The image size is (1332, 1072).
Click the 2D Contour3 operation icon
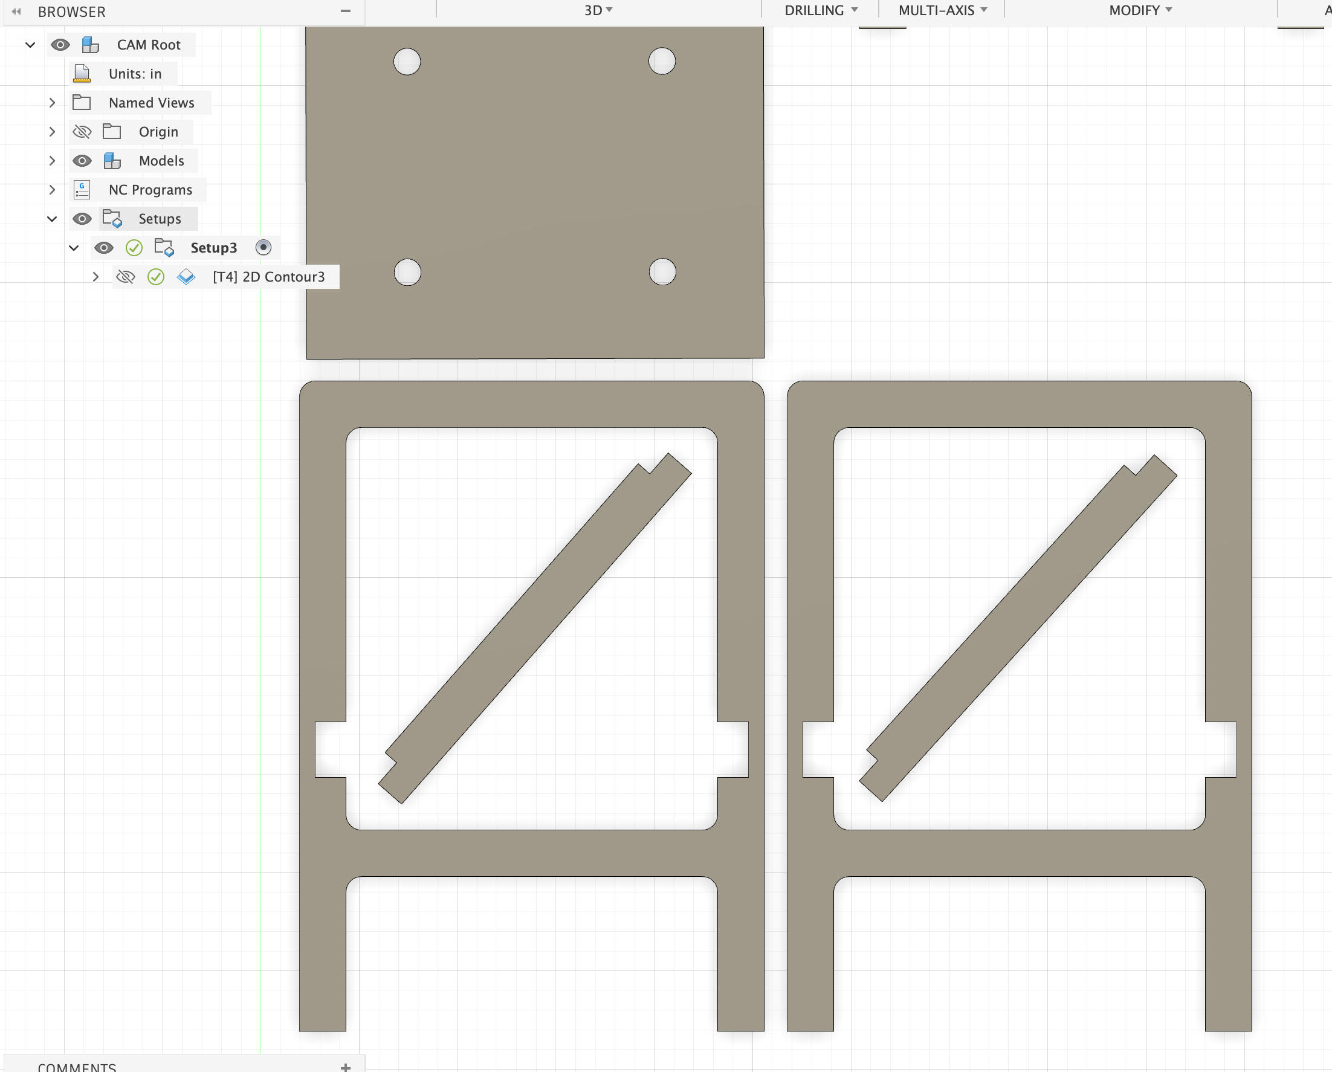(x=186, y=277)
